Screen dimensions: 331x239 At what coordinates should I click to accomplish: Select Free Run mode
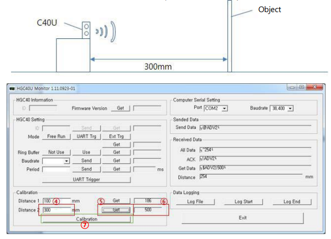tap(56, 136)
